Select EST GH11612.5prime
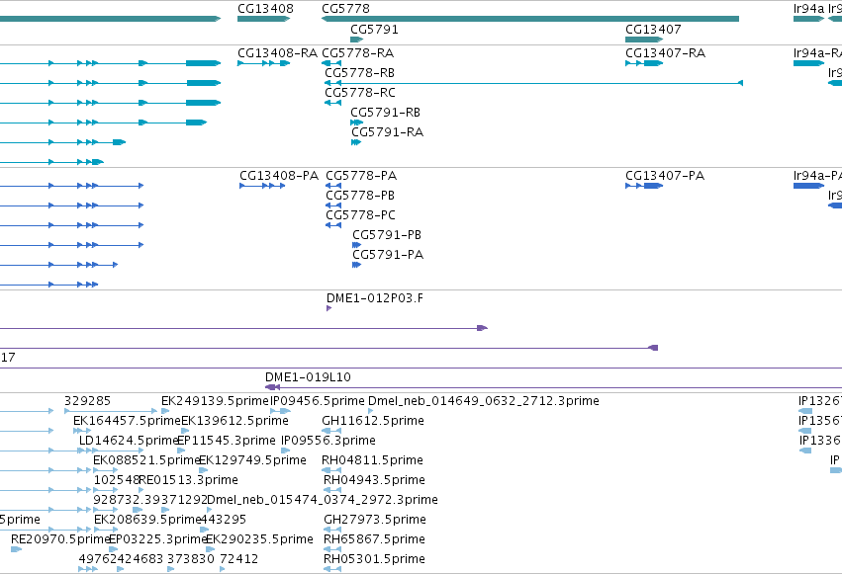Screen dimensions: 842x574 coord(373,421)
